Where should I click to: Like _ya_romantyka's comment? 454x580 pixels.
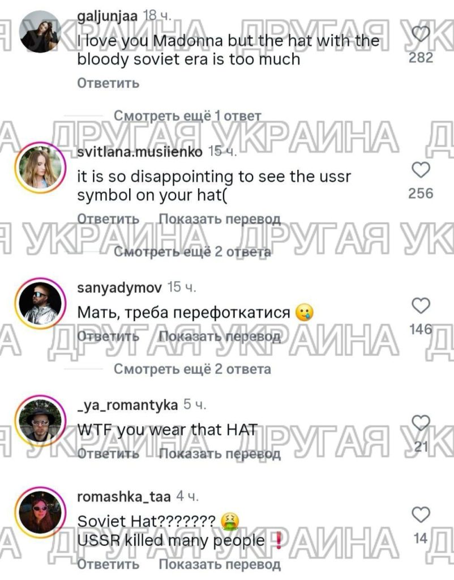click(x=421, y=423)
